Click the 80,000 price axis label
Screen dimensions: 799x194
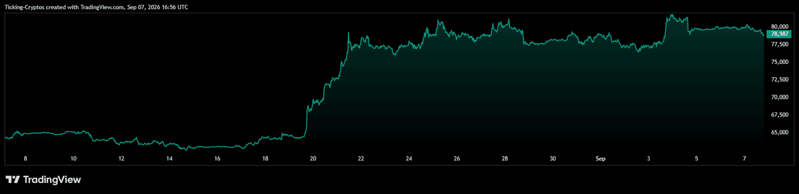click(x=780, y=26)
